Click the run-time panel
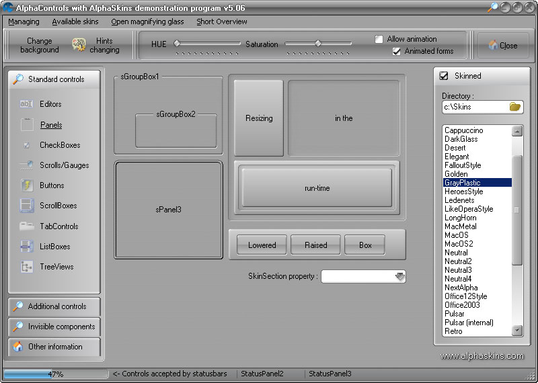Image resolution: width=538 pixels, height=383 pixels. tap(317, 188)
